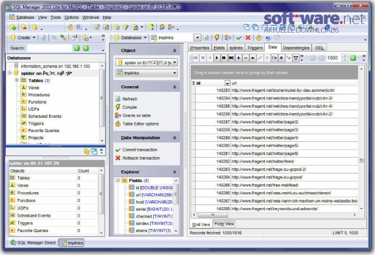Click the double-arrow next page navigator button
Viewport: 375px width, 255px height.
[224, 58]
